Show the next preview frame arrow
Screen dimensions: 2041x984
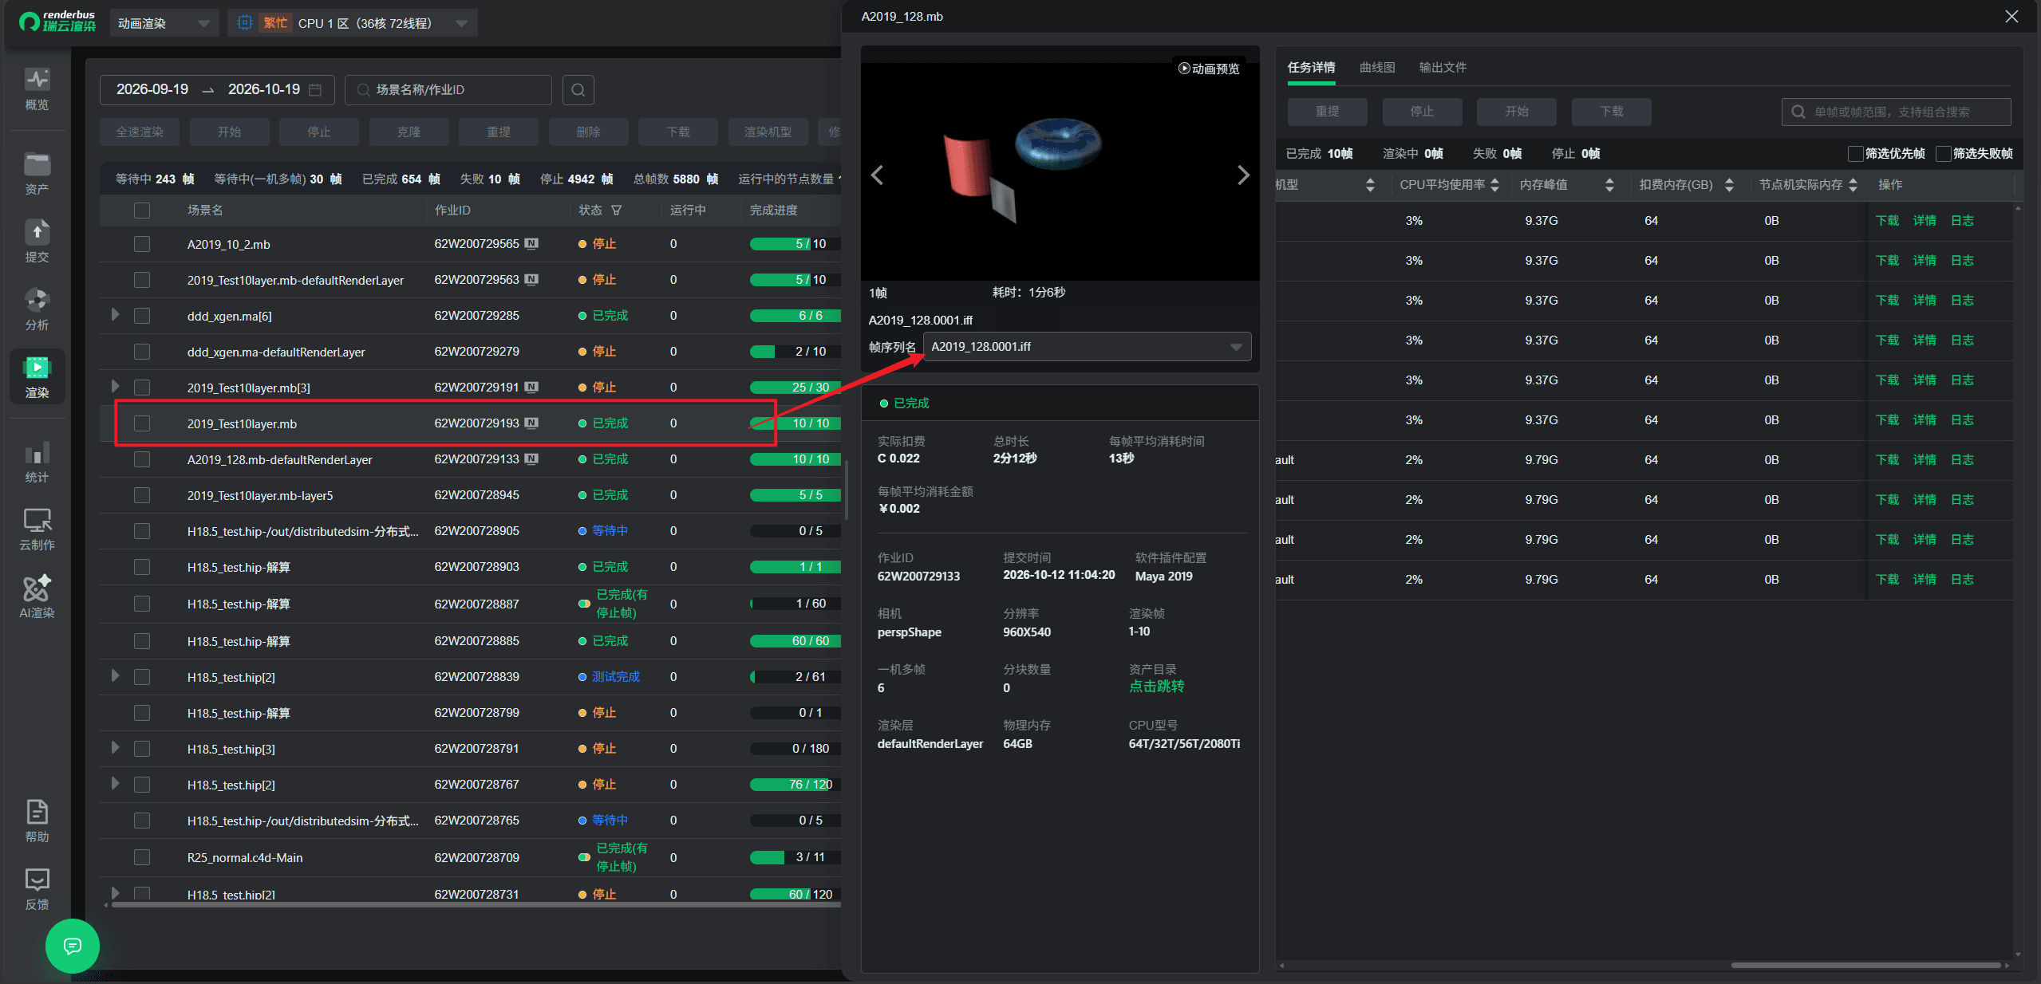(x=1242, y=175)
